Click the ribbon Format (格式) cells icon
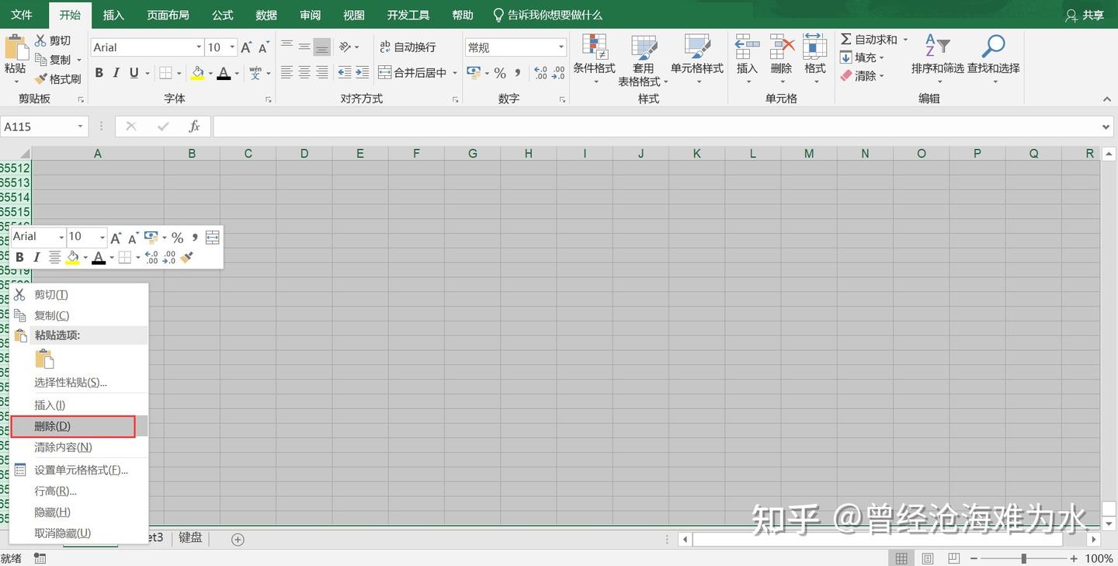 (x=815, y=47)
